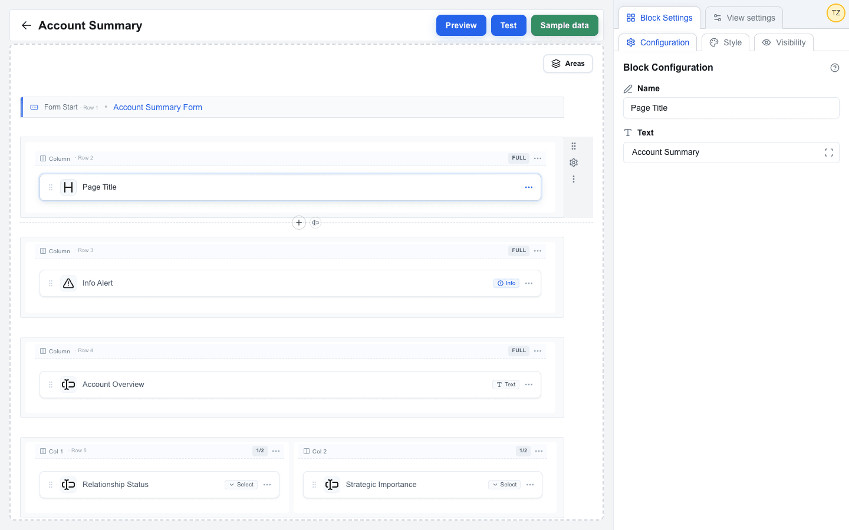Viewport: 849px width, 530px height.
Task: Open Page Title block ellipsis menu
Action: 529,187
